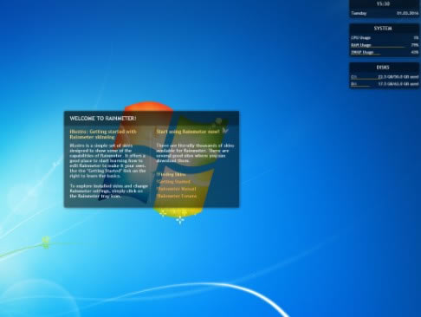The height and width of the screenshot is (317, 421).
Task: Click the C: drive label
Action: 353,77
